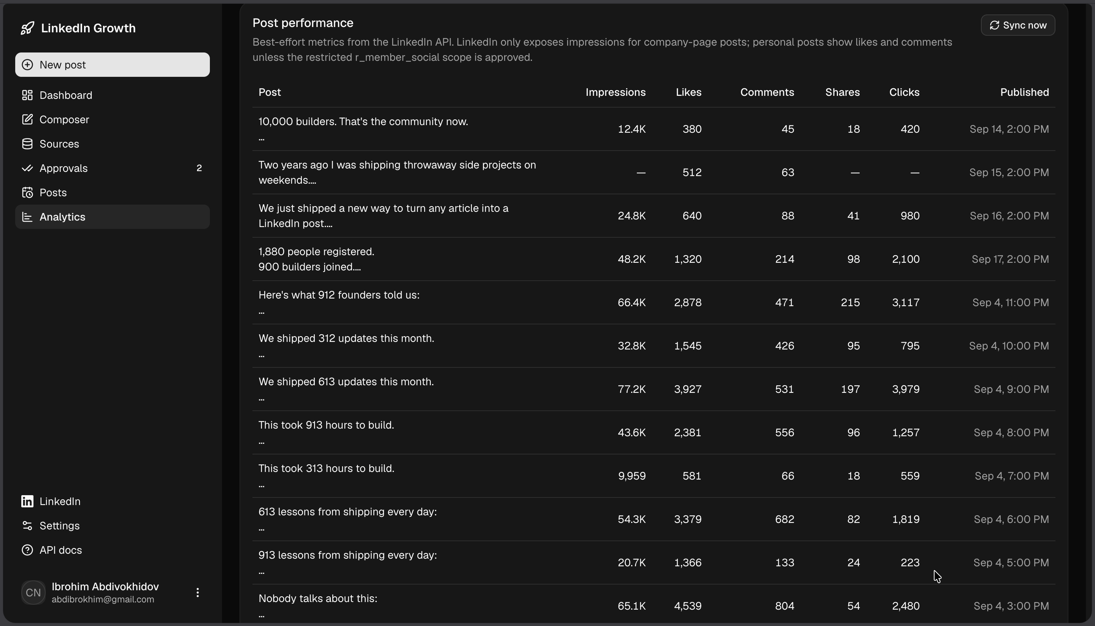The height and width of the screenshot is (626, 1095).
Task: Click the Likes column header
Action: click(x=689, y=92)
